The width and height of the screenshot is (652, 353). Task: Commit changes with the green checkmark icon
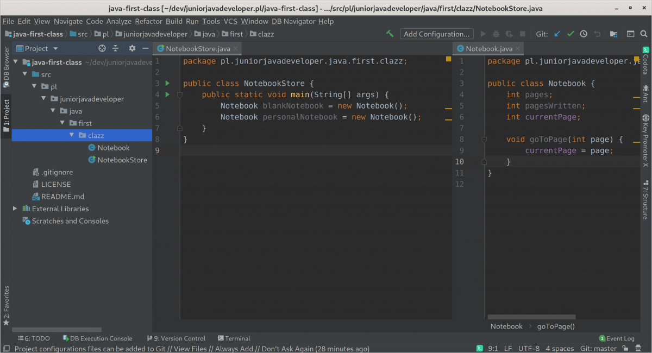pos(570,34)
